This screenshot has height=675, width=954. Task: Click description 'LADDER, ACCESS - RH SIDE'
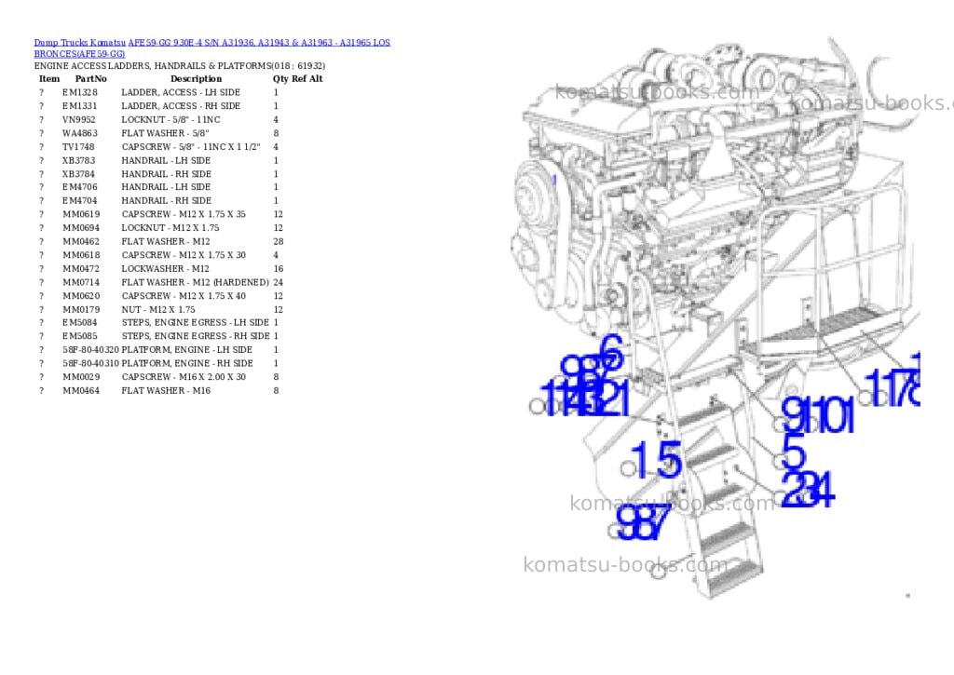pos(181,106)
